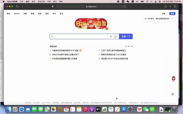Open the 编辑 menu
The width and height of the screenshot is (183, 114).
click(x=27, y=2)
